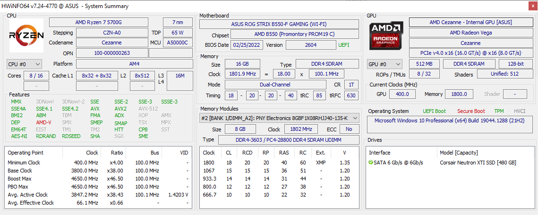This screenshot has height=215, width=538.
Task: Click the module size 8 GB field
Action: tap(240, 129)
